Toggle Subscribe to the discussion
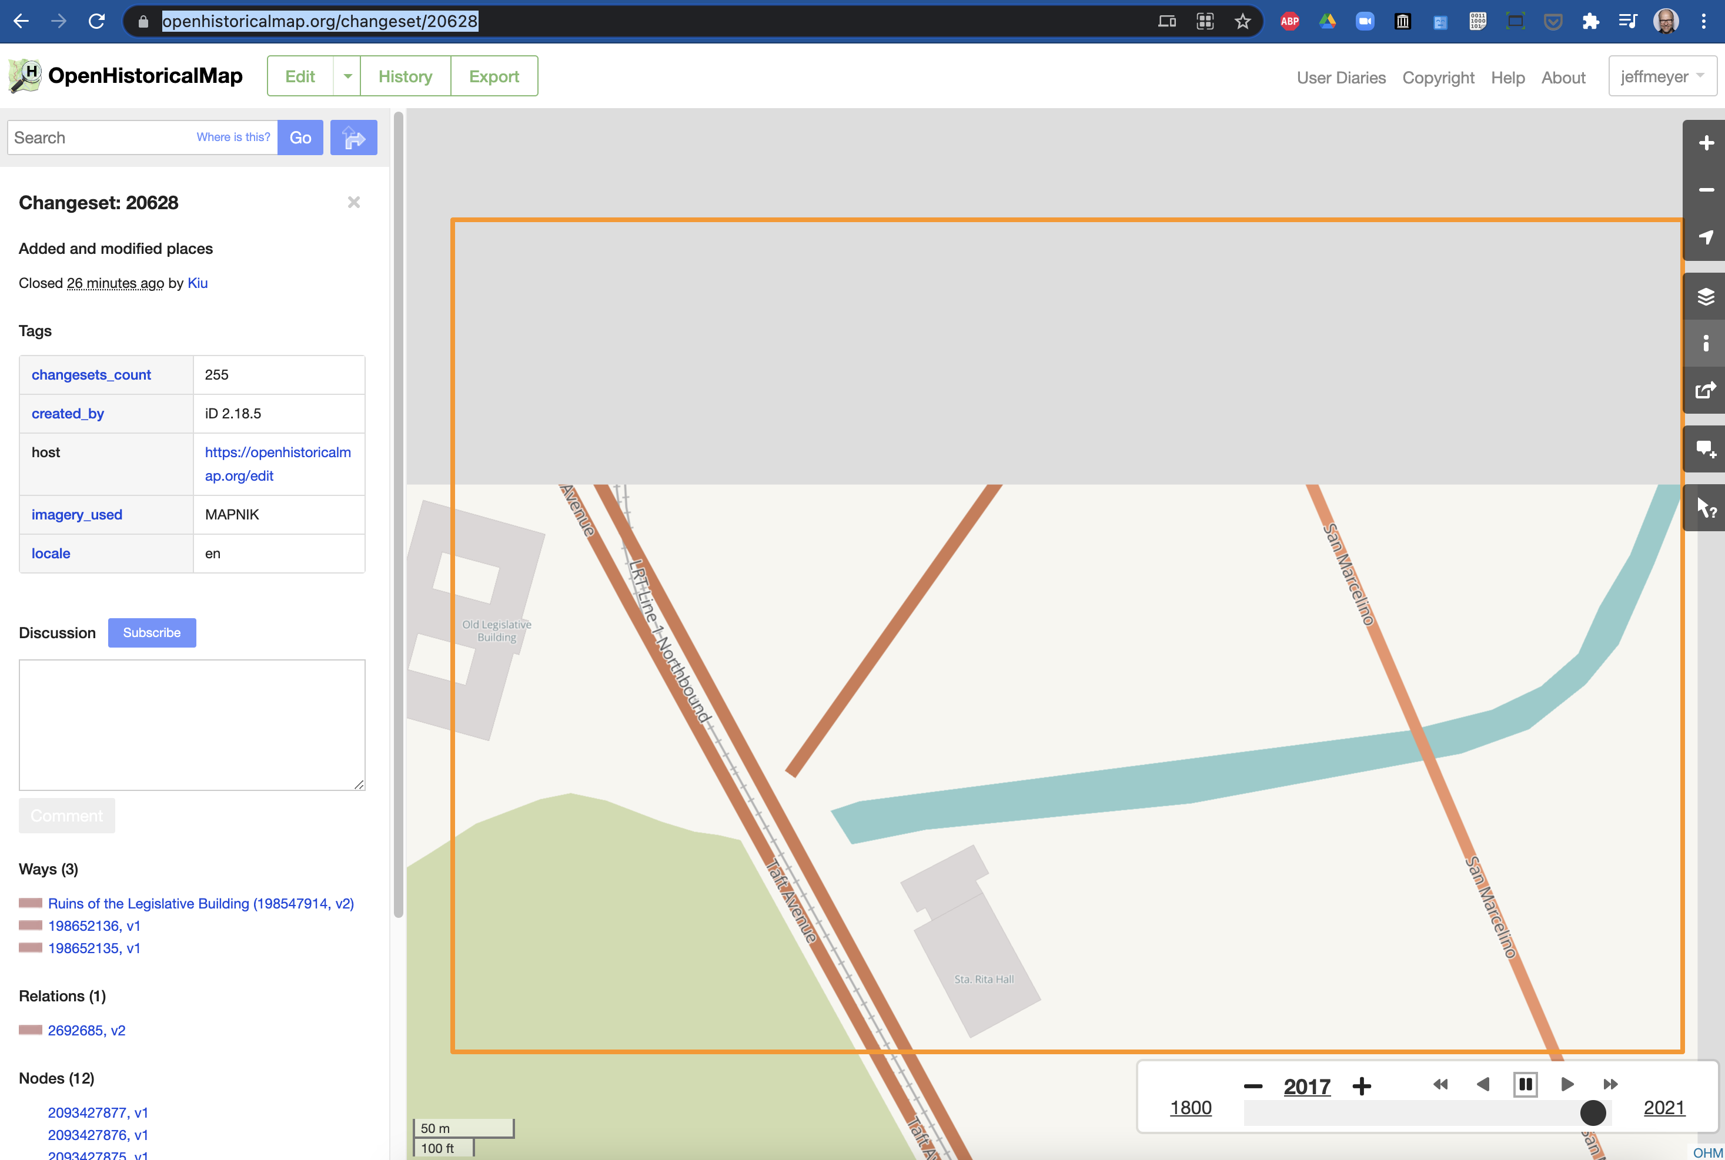This screenshot has height=1160, width=1725. (x=152, y=632)
